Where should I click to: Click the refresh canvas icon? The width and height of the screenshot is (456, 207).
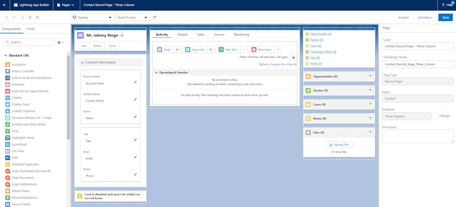[x=155, y=17]
